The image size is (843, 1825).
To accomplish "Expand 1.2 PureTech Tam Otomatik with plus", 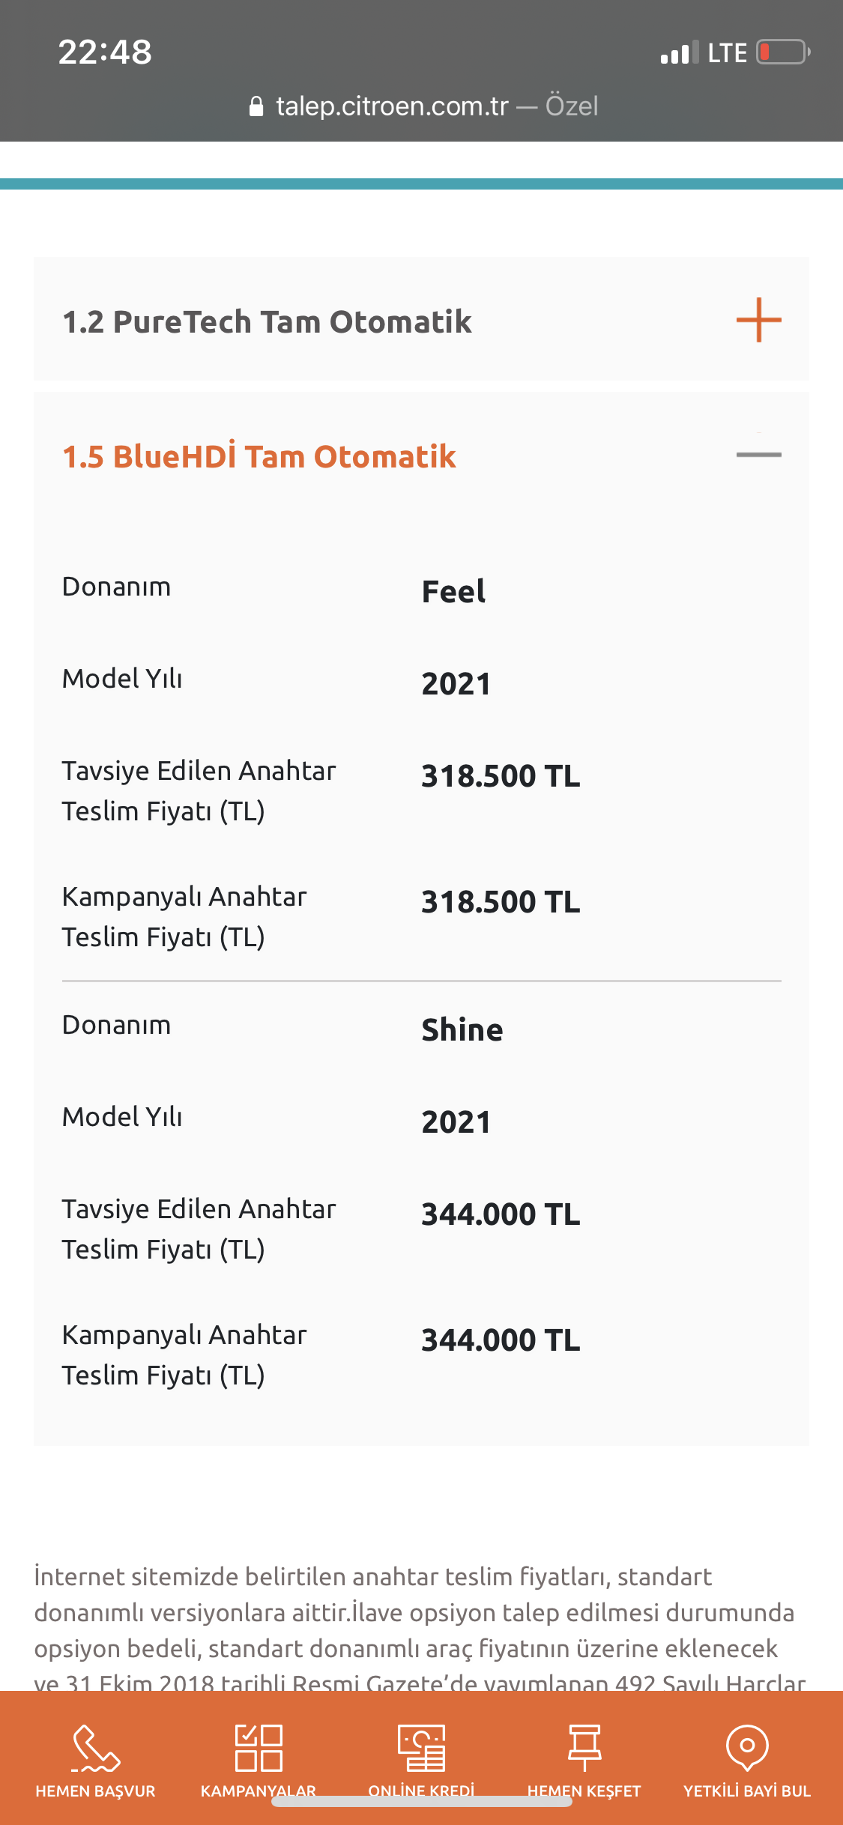I will point(758,320).
